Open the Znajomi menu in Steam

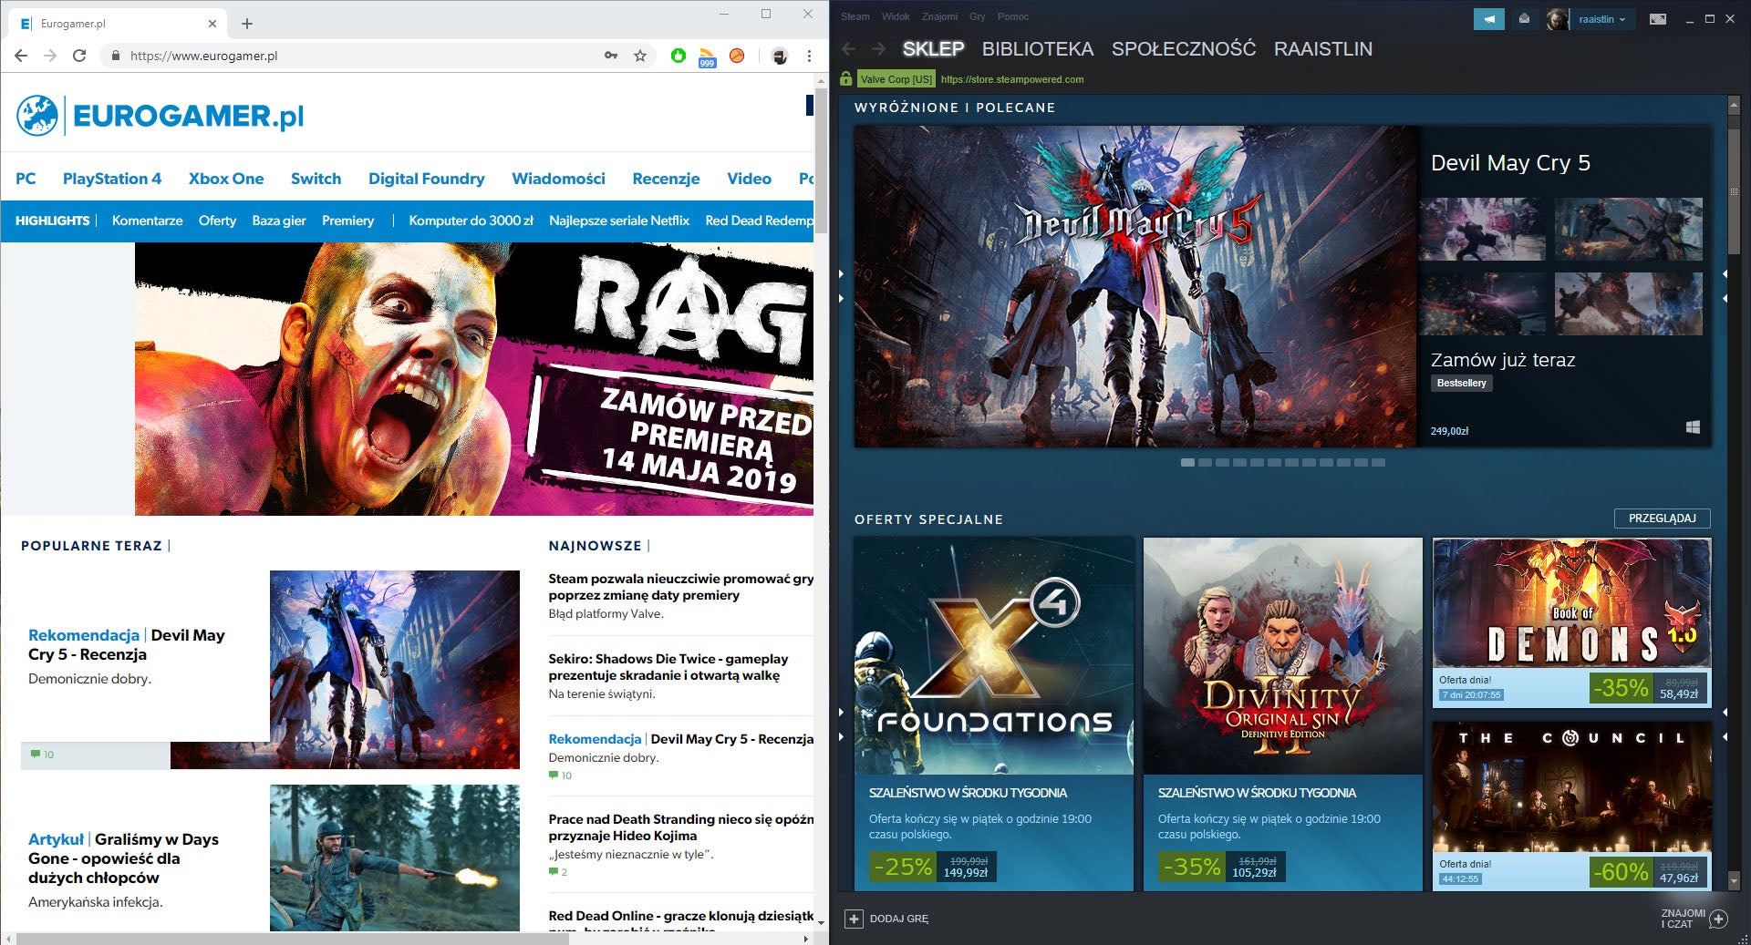(x=939, y=16)
